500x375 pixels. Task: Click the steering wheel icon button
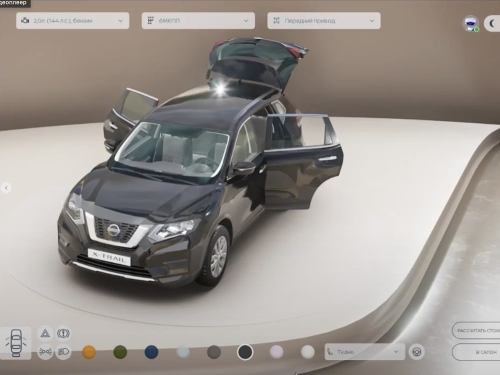coord(417,351)
